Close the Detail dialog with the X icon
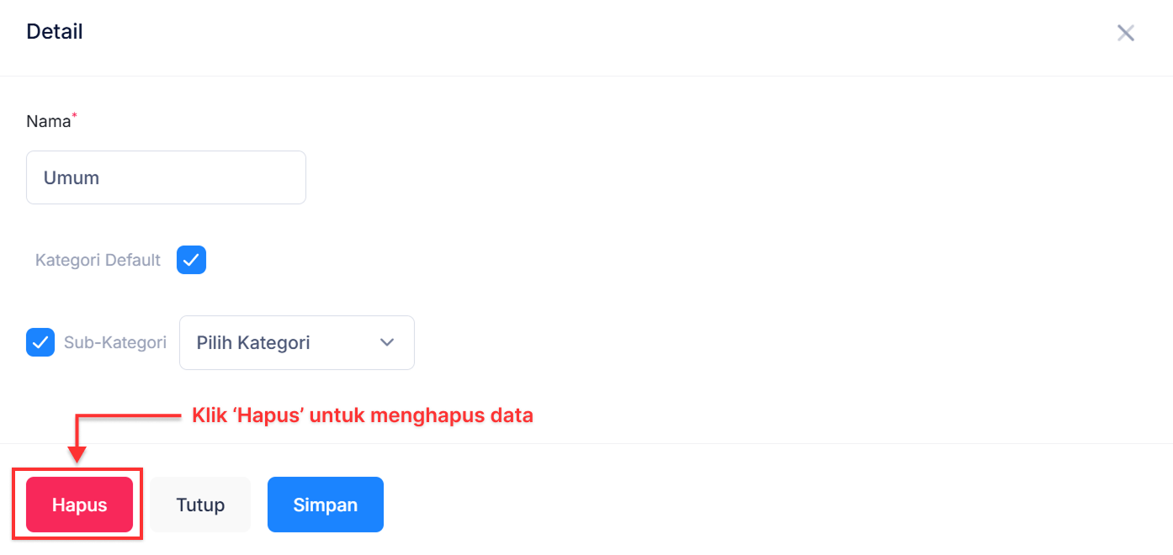This screenshot has width=1173, height=555. (1126, 33)
